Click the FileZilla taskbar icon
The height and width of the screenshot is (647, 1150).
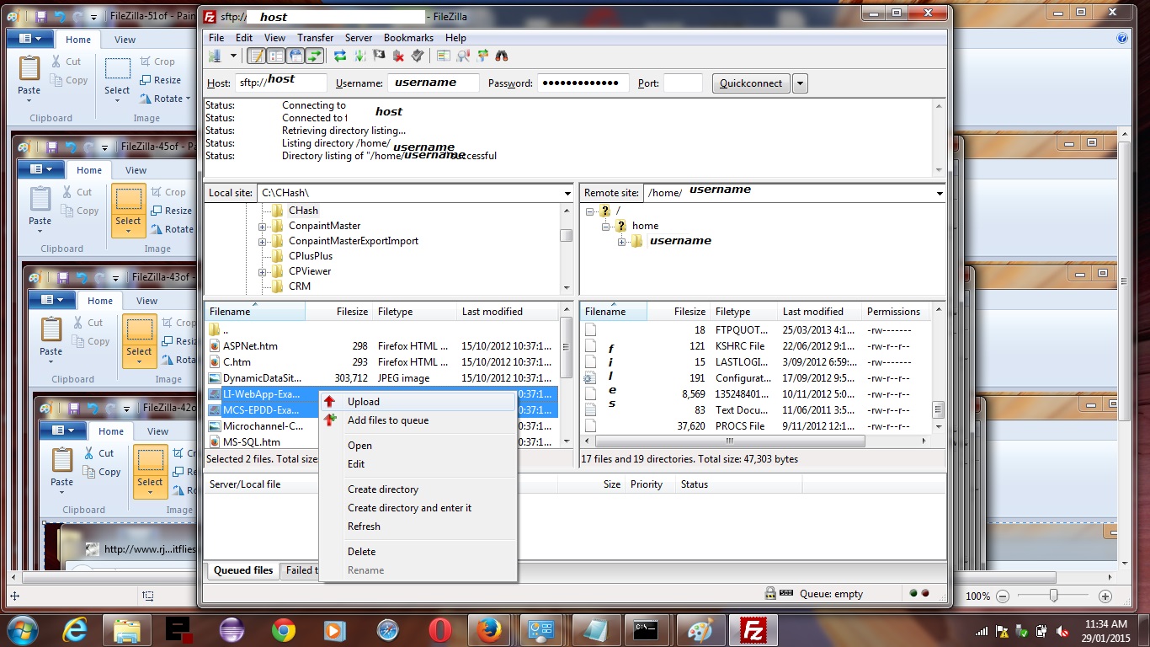[753, 629]
